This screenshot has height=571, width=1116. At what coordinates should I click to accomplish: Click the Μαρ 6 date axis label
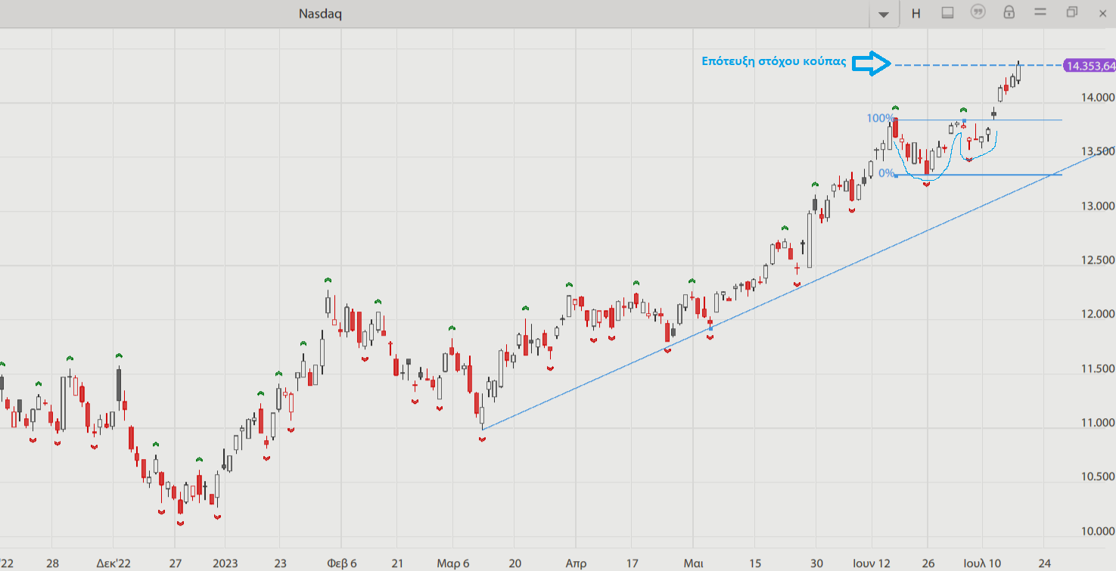[452, 563]
